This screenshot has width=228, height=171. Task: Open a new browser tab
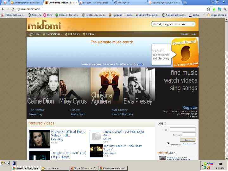coord(185,3)
